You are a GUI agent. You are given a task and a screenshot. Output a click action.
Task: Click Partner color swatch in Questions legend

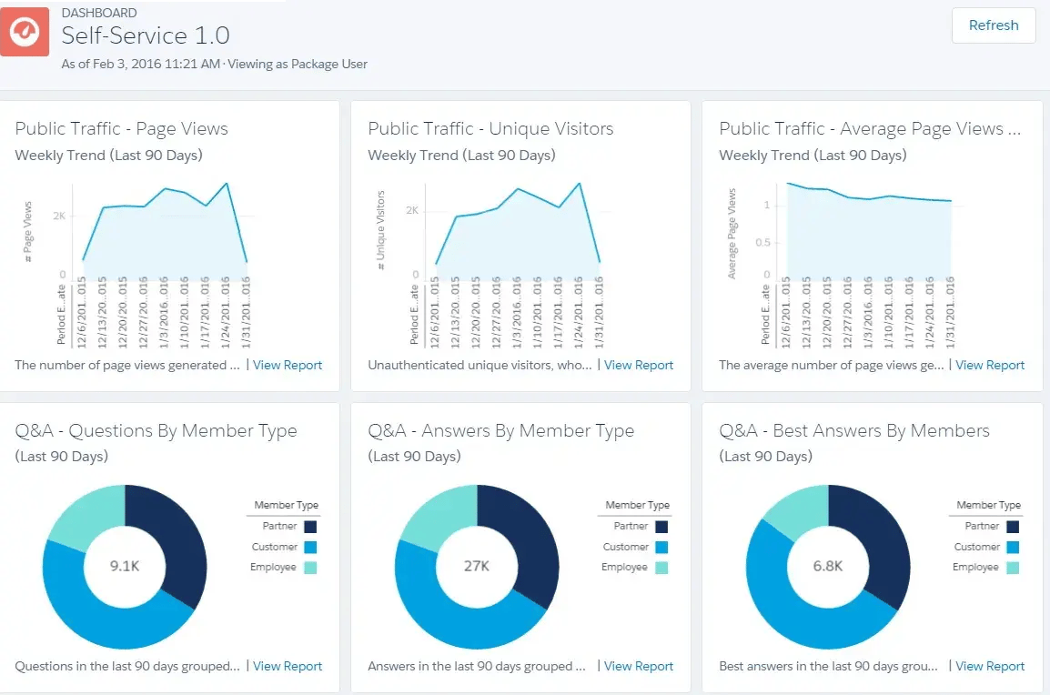(x=311, y=527)
